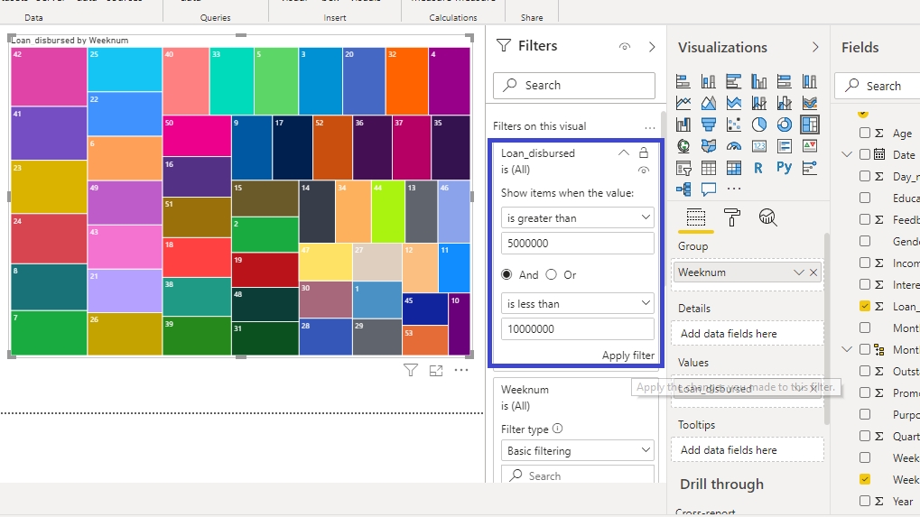Image resolution: width=920 pixels, height=517 pixels.
Task: Click the treemap tile labeled 42
Action: click(x=50, y=78)
